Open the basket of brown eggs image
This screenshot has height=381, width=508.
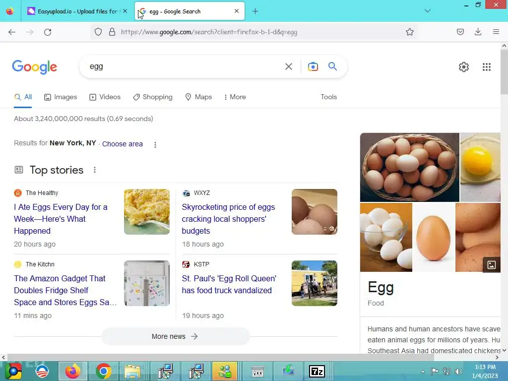[x=409, y=167]
